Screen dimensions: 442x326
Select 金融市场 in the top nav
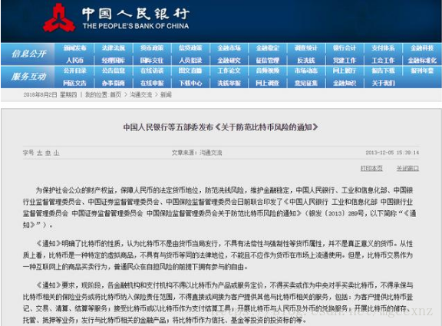pyautogui.click(x=229, y=48)
